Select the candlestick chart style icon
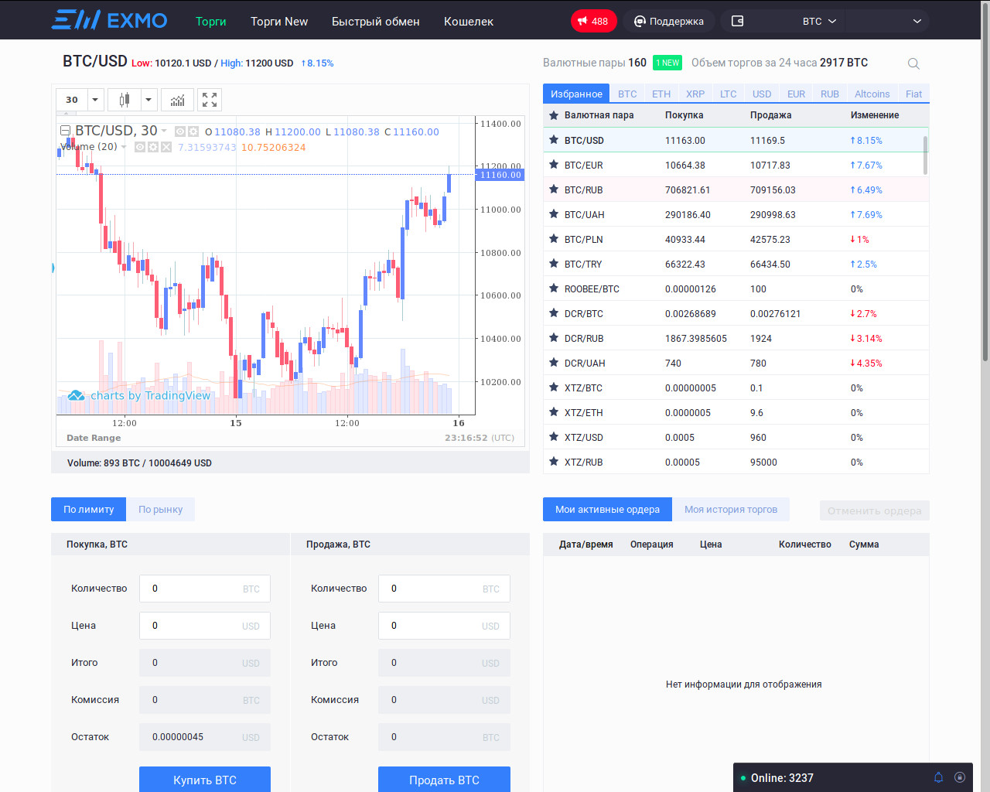The width and height of the screenshot is (990, 792). [x=124, y=100]
